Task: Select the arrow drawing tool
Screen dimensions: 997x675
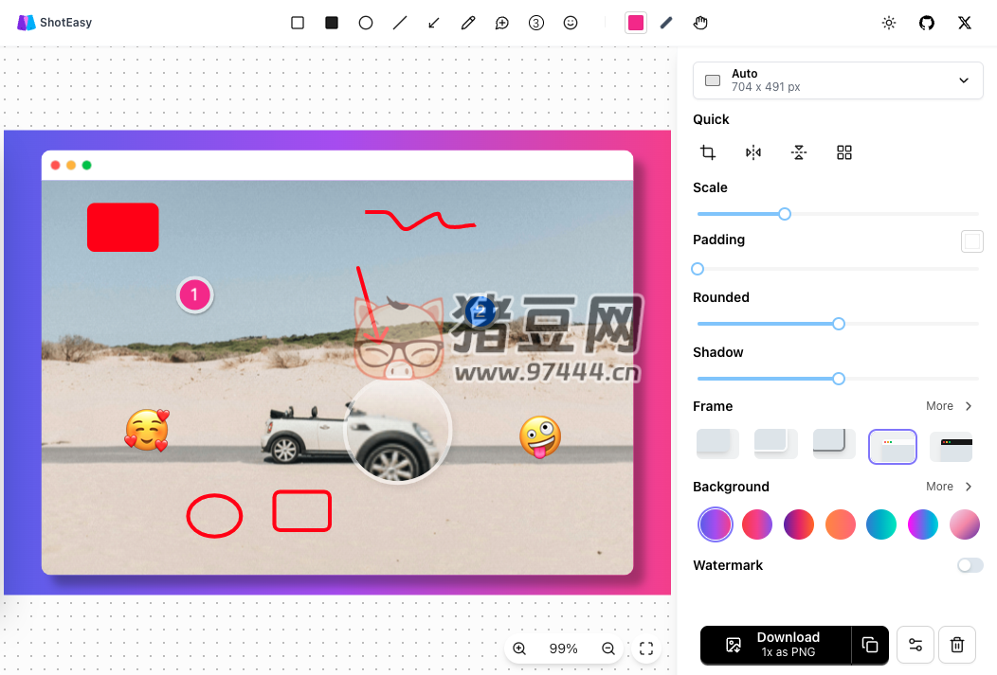Action: point(434,23)
